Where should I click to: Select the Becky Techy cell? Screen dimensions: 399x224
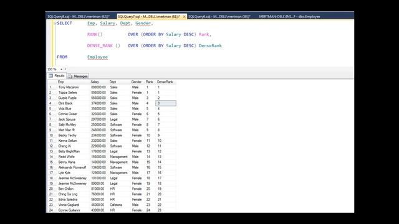pos(74,136)
